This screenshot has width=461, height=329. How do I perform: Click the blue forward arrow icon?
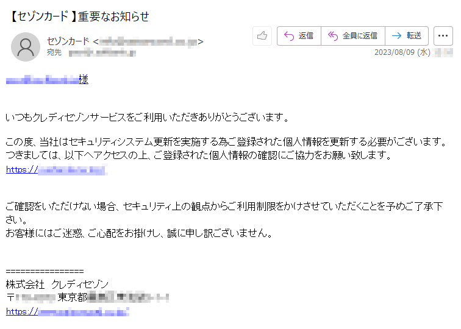pos(396,36)
